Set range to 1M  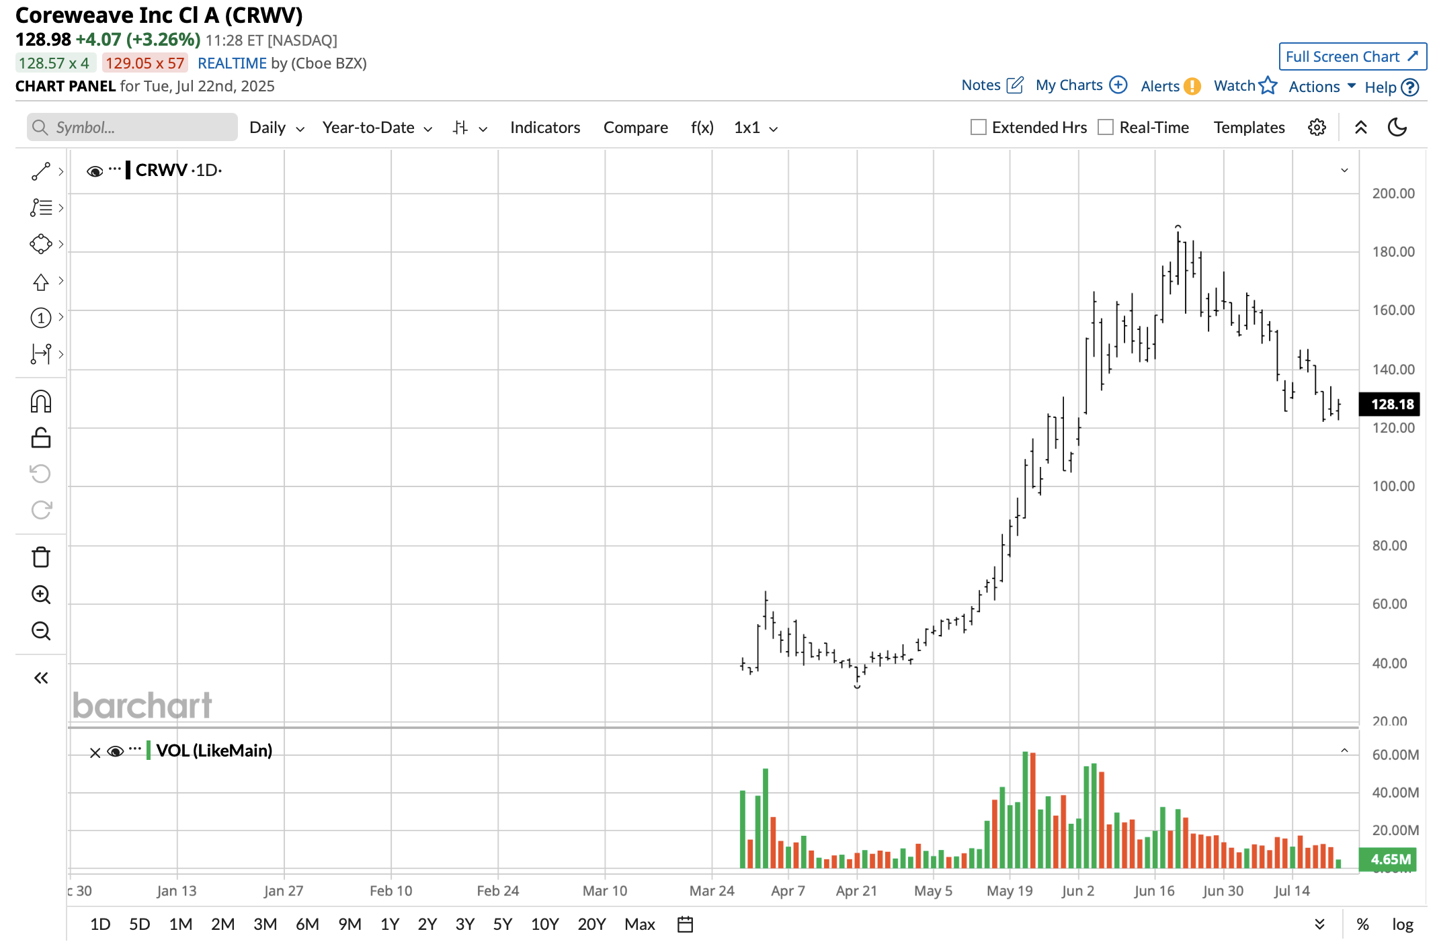pos(180,924)
